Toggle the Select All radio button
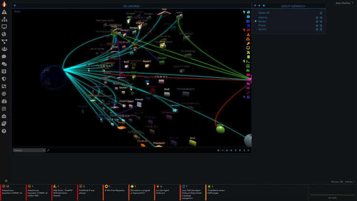 (321, 13)
